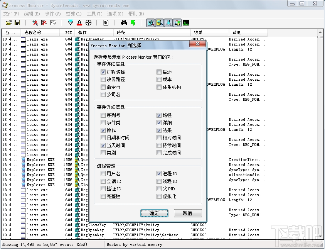Save the captured events

17,22
